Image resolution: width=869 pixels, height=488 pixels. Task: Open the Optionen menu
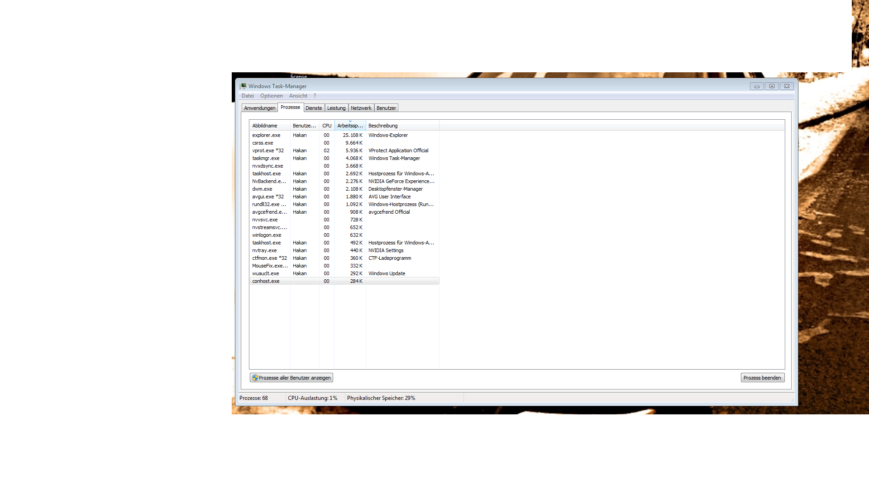pos(271,96)
